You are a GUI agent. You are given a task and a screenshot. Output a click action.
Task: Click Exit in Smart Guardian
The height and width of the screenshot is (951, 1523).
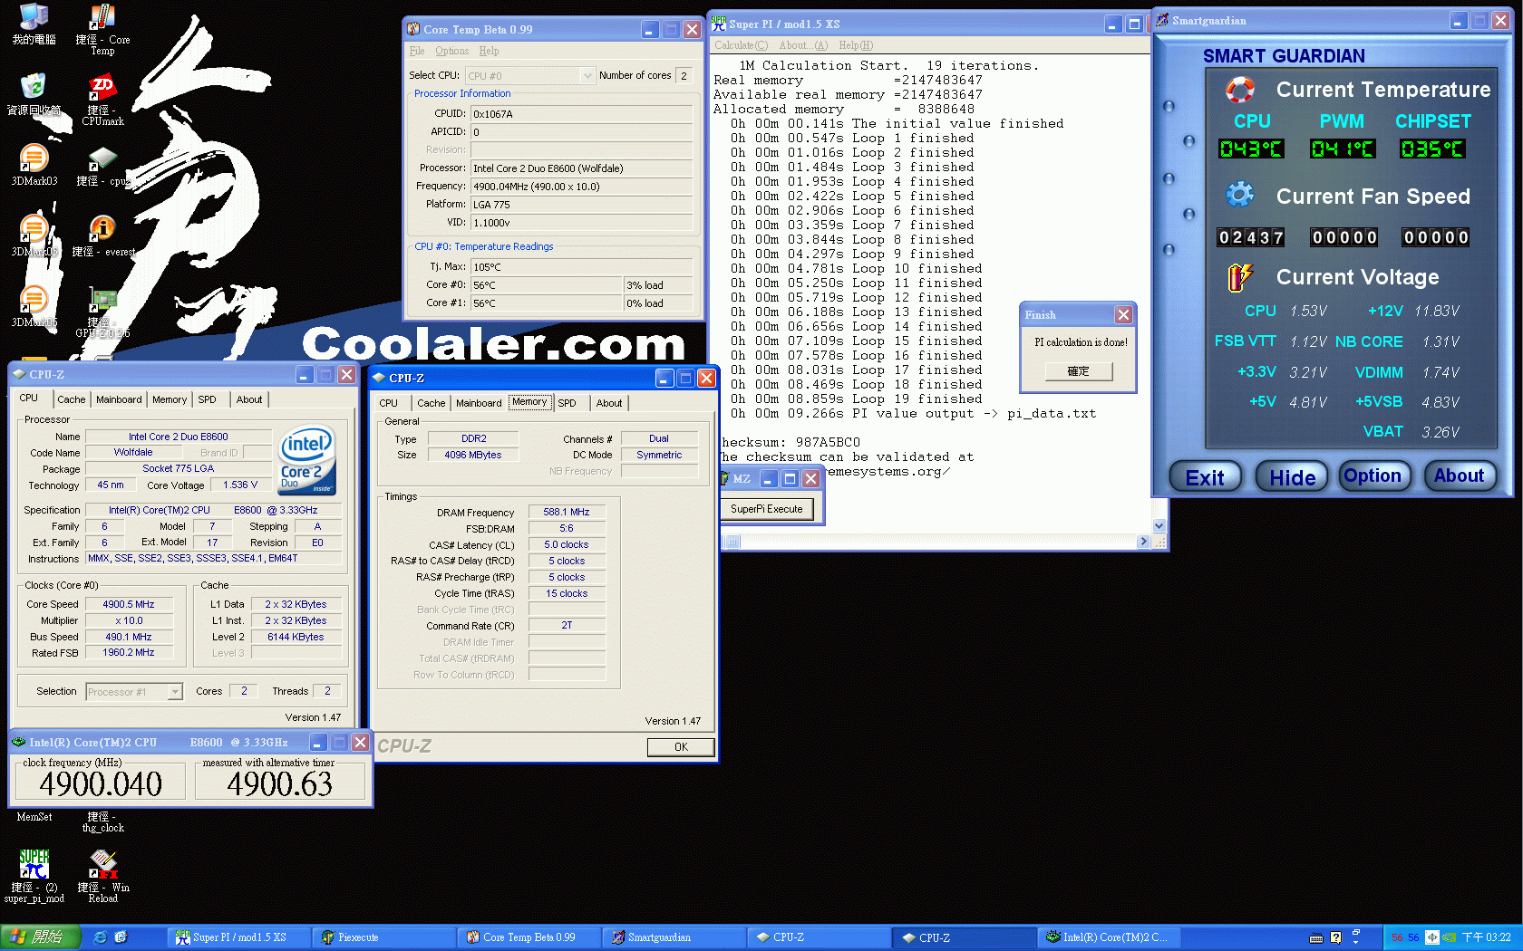[1204, 476]
